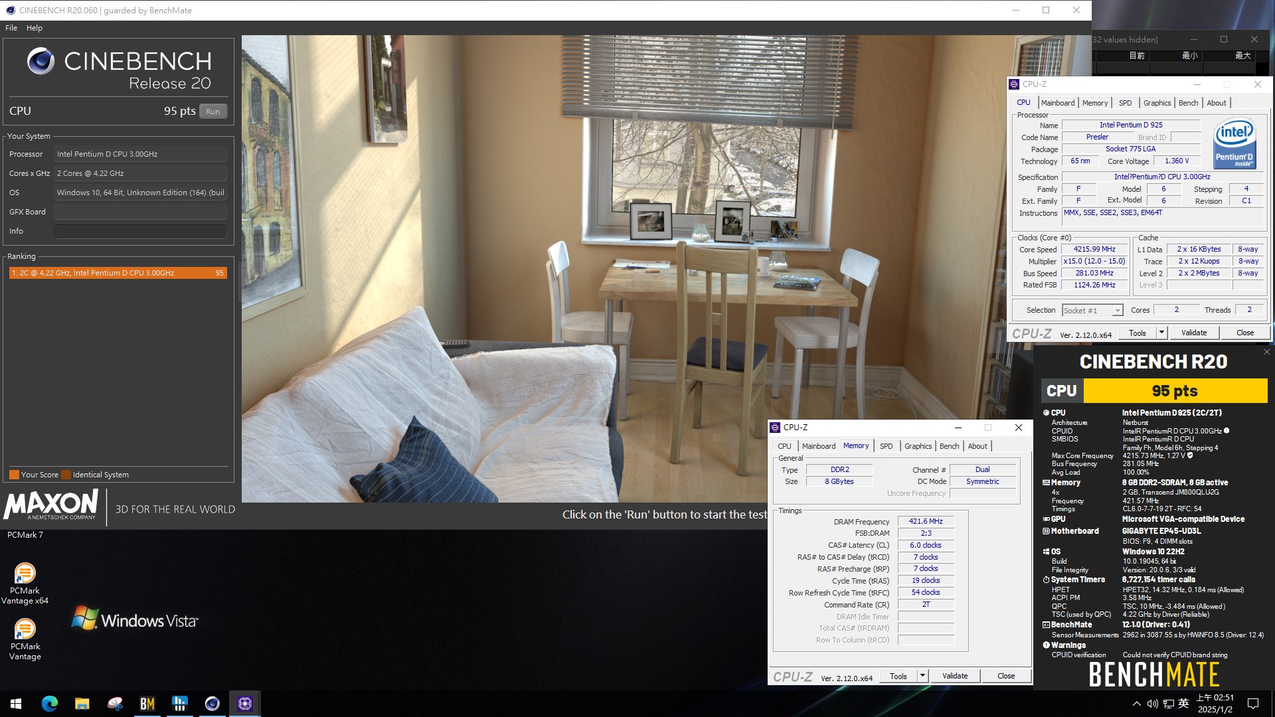Click the BenchMate Warnings section icon
Viewport: 1275px width, 717px height.
(x=1046, y=645)
